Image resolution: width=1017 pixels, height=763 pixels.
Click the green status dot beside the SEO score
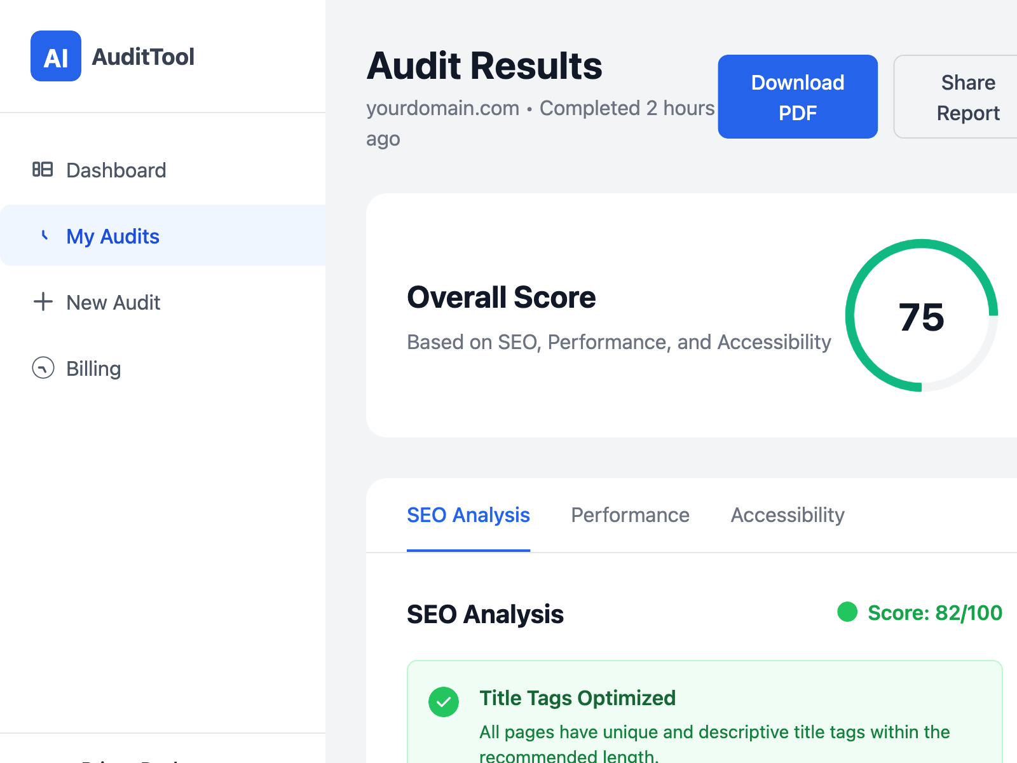tap(847, 612)
